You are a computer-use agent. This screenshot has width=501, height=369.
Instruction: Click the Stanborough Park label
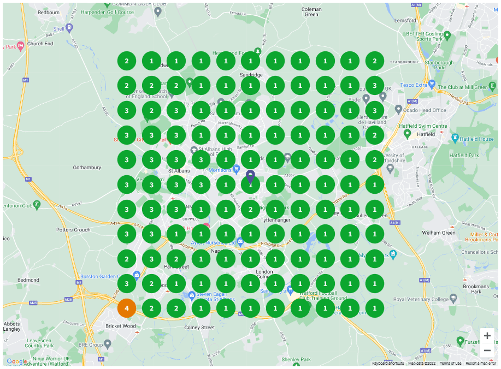click(x=439, y=65)
